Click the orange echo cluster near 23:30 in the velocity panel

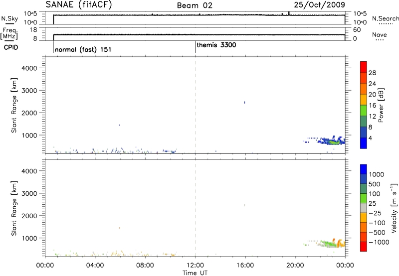[x=340, y=244]
